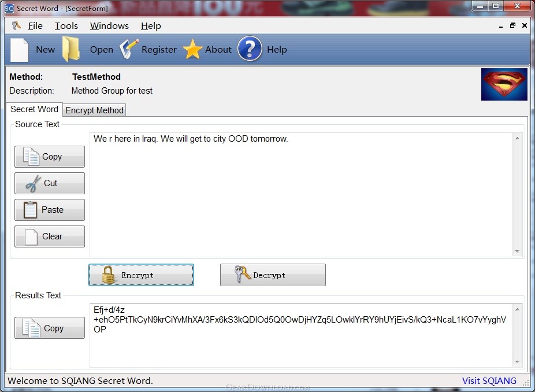This screenshot has width=535, height=392.
Task: Encrypt the source text with padlock button
Action: (x=141, y=275)
